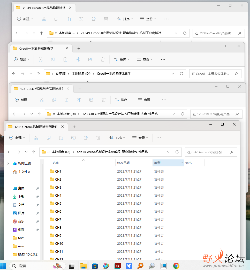Select the CH10 folder
250x270 pixels.
[x=57, y=243]
